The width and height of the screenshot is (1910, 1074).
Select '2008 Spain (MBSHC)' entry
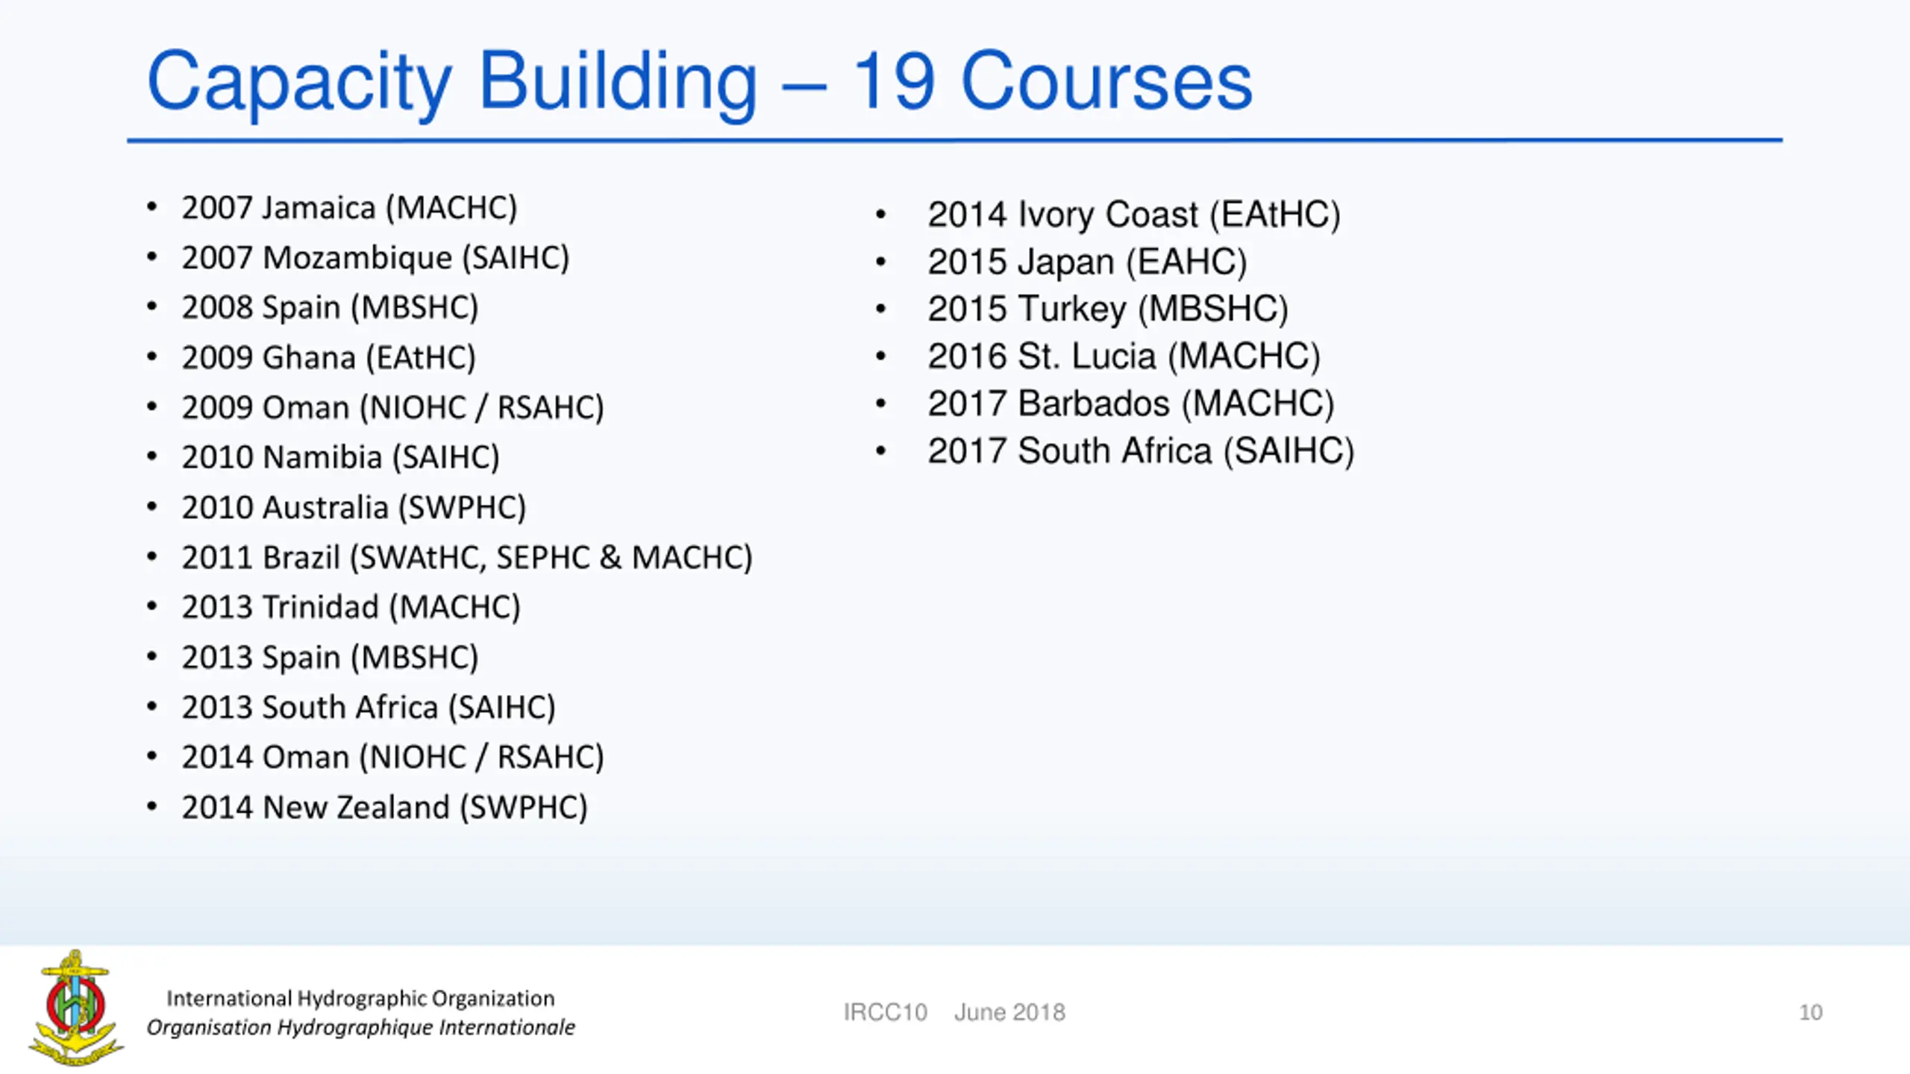tap(330, 308)
